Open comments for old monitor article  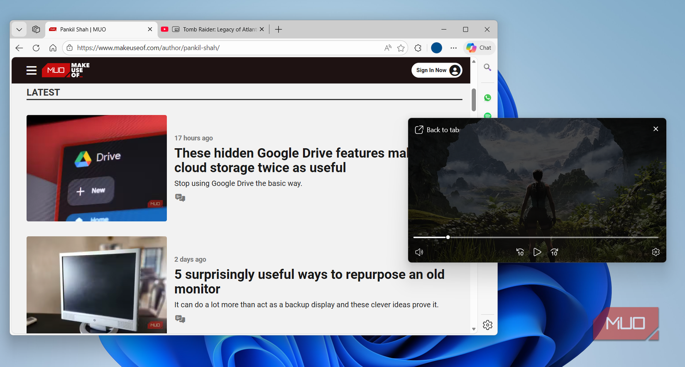pyautogui.click(x=180, y=319)
